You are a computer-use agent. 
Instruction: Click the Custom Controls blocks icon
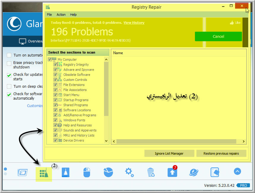60,80
